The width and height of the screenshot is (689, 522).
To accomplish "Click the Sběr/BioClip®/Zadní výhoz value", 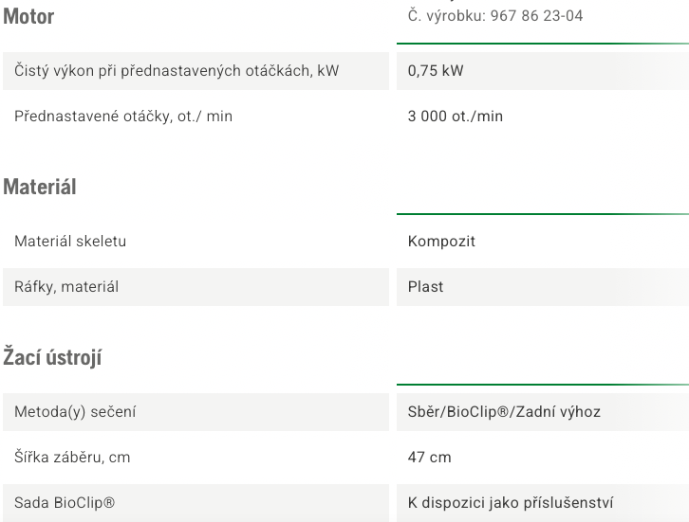I will coord(504,412).
